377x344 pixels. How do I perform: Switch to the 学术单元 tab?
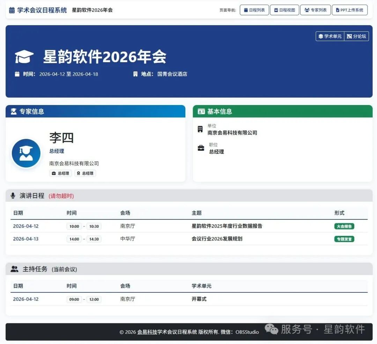pos(330,36)
